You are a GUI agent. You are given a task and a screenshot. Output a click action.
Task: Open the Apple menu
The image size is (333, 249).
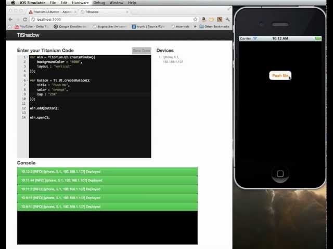pos(13,3)
